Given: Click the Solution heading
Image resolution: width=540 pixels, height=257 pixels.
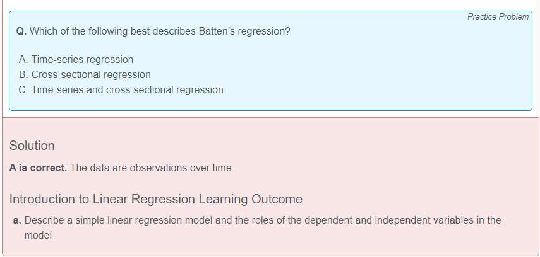Looking at the screenshot, I should coord(32,146).
